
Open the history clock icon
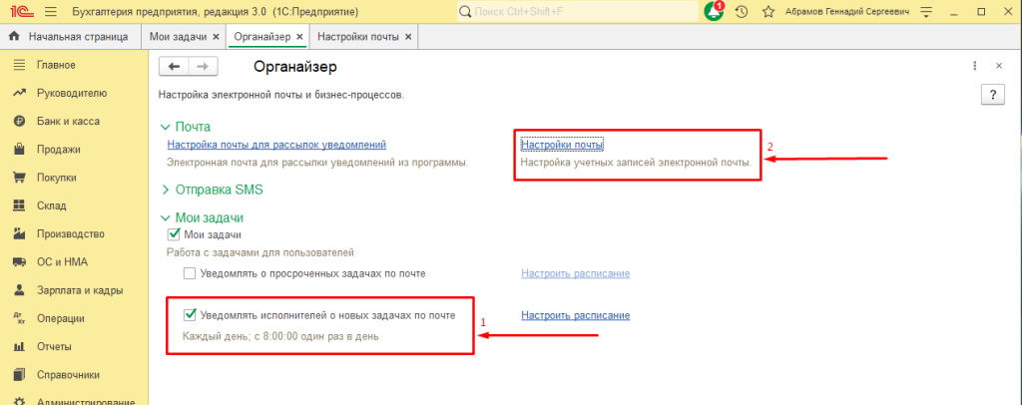(742, 12)
